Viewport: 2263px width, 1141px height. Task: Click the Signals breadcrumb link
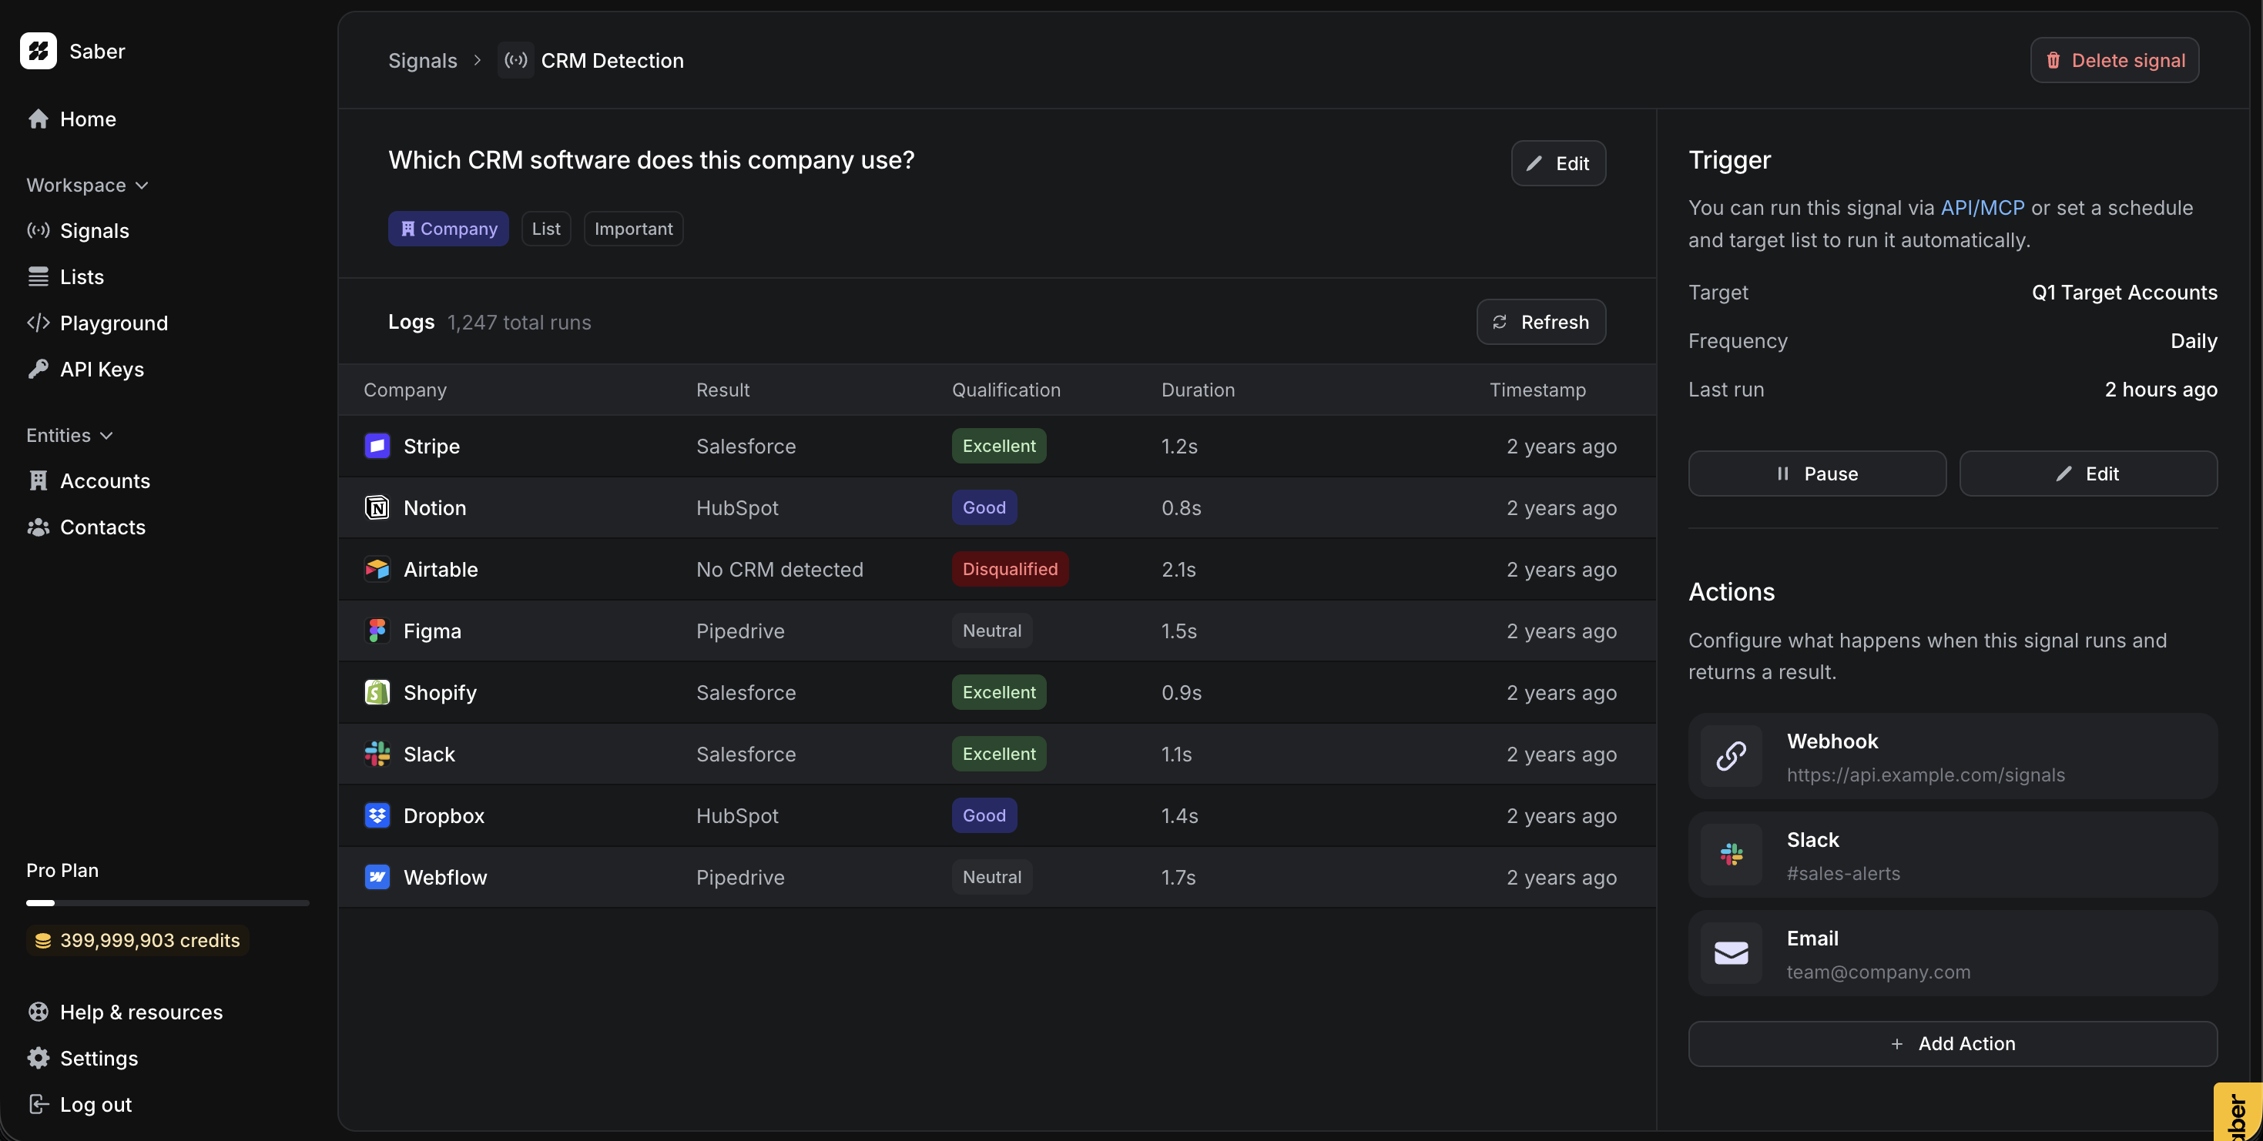(x=423, y=61)
